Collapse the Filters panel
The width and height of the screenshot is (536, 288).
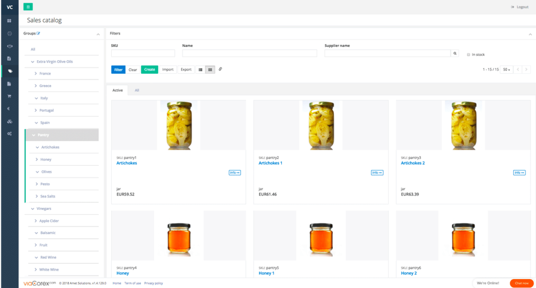530,34
